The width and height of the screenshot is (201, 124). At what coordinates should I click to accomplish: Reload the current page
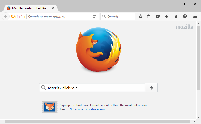pyautogui.click(x=94, y=17)
